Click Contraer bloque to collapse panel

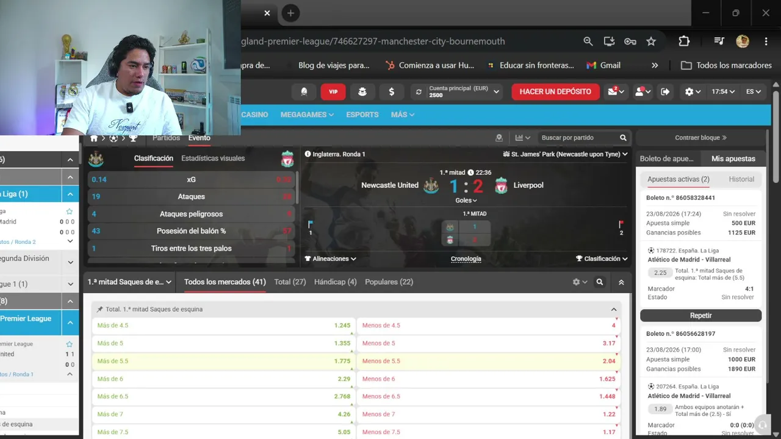tap(700, 138)
